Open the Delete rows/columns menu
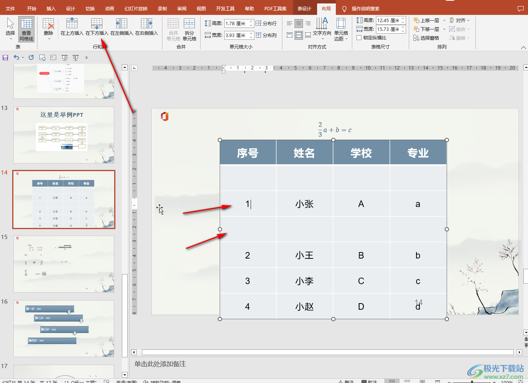Image resolution: width=528 pixels, height=383 pixels. (x=49, y=29)
